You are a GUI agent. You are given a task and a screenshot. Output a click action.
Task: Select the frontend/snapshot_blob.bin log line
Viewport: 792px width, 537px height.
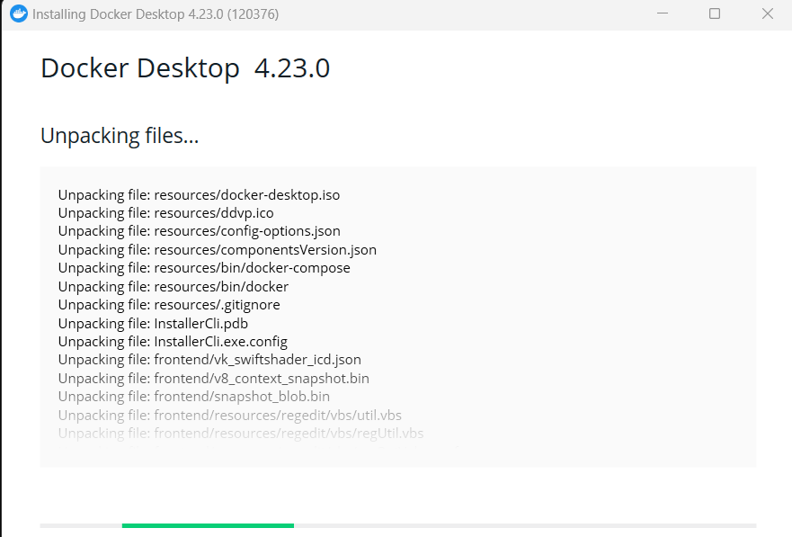[x=194, y=397]
